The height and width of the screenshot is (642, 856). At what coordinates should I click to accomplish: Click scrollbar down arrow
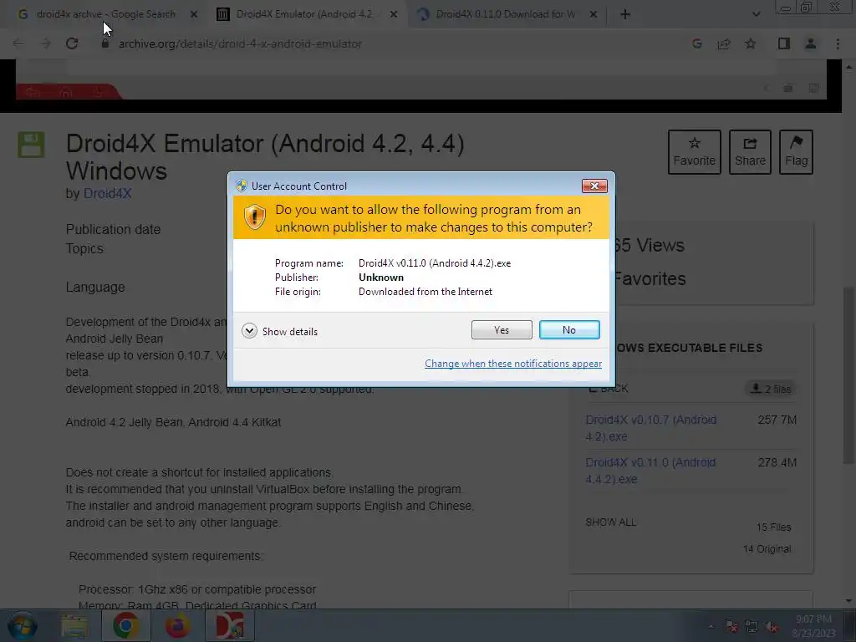point(848,600)
